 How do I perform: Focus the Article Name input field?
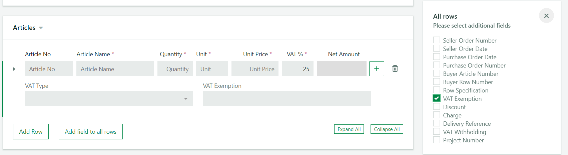pyautogui.click(x=115, y=69)
